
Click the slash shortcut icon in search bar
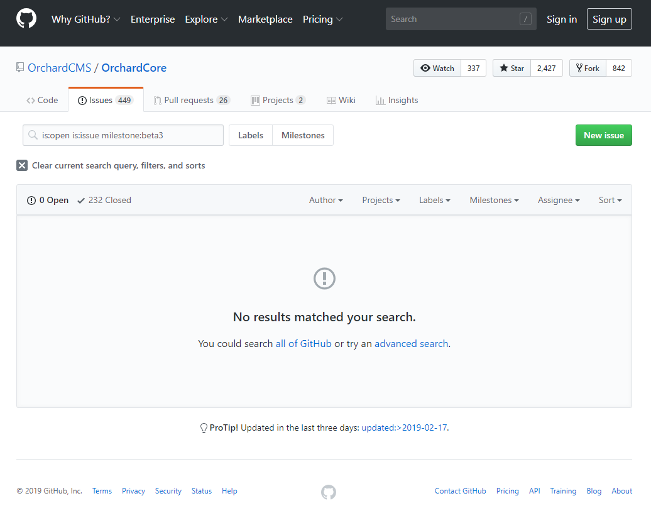click(525, 19)
